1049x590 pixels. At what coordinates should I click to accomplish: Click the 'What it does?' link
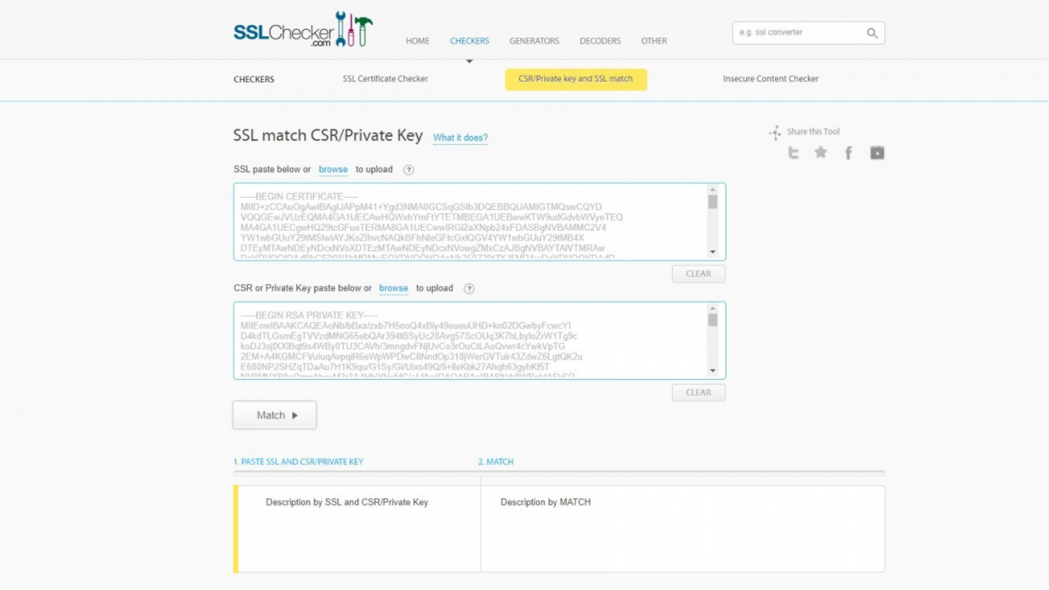(x=460, y=138)
